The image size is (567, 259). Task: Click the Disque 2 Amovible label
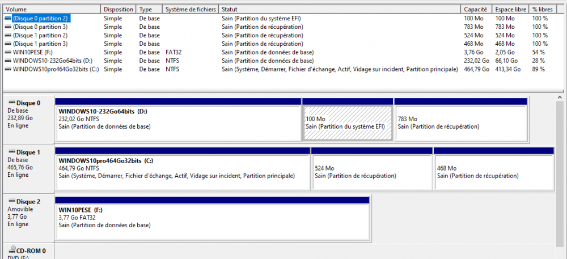(x=28, y=218)
